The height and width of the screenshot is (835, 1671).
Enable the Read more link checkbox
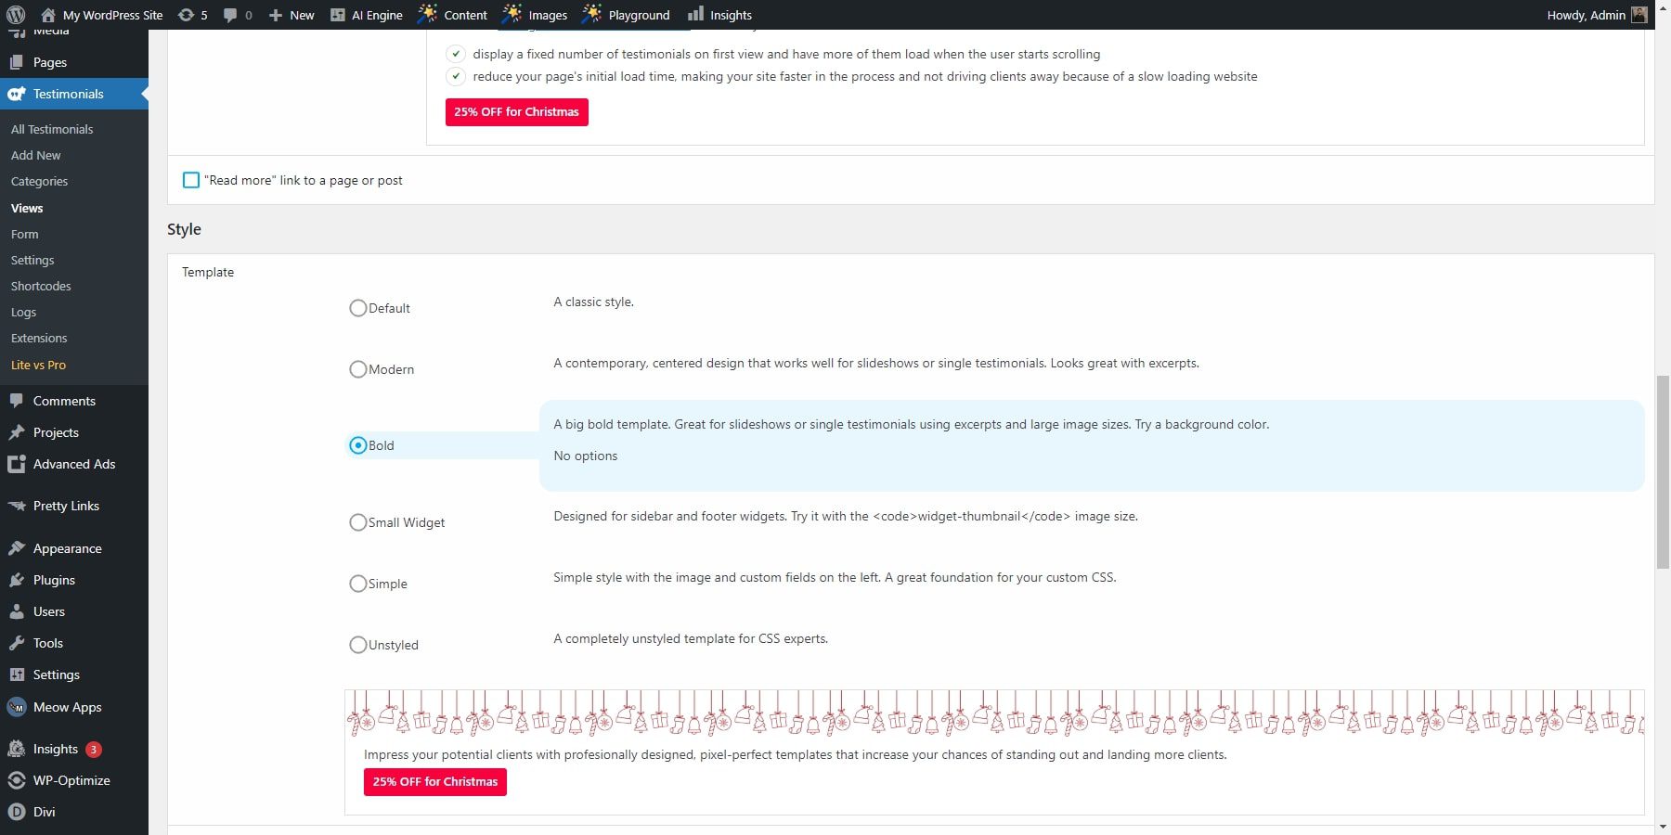click(191, 180)
